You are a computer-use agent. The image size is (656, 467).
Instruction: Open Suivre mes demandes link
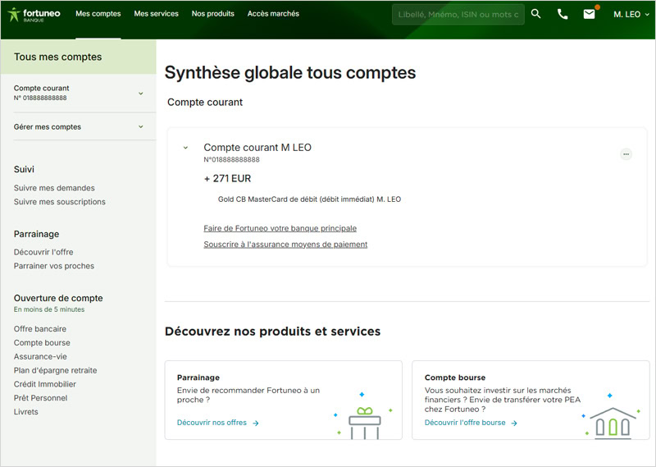54,188
